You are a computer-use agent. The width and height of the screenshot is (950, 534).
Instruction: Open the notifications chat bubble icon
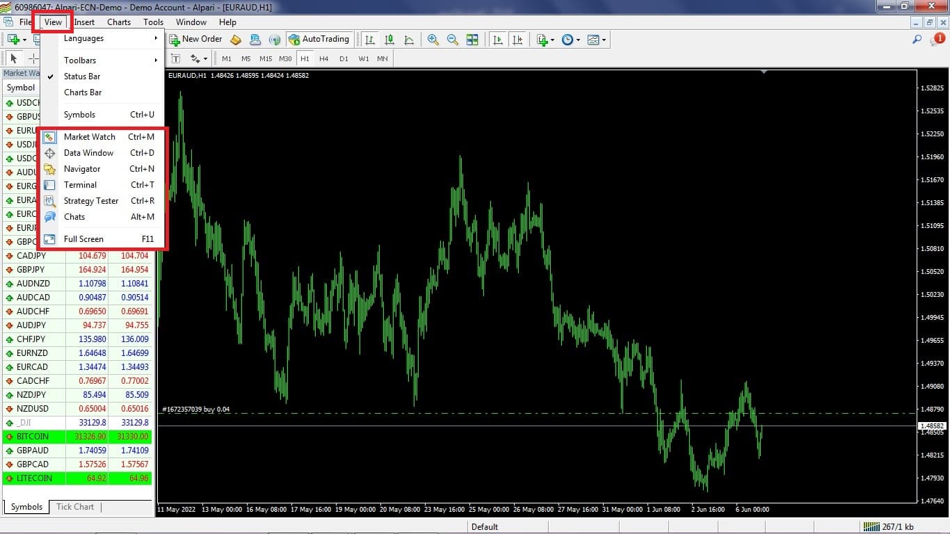point(936,40)
